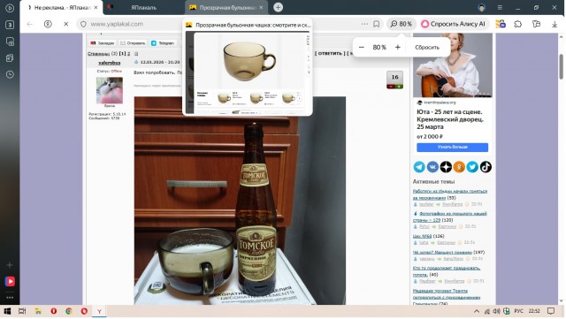
Task: Open Chrome from the taskbar
Action: pos(69,311)
